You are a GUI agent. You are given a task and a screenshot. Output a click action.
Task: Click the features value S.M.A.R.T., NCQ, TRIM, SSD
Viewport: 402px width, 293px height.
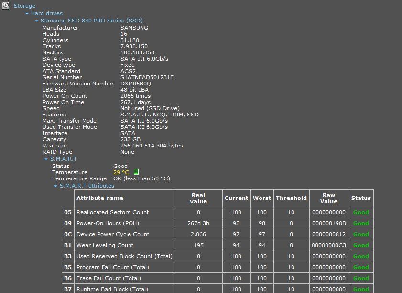click(160, 115)
